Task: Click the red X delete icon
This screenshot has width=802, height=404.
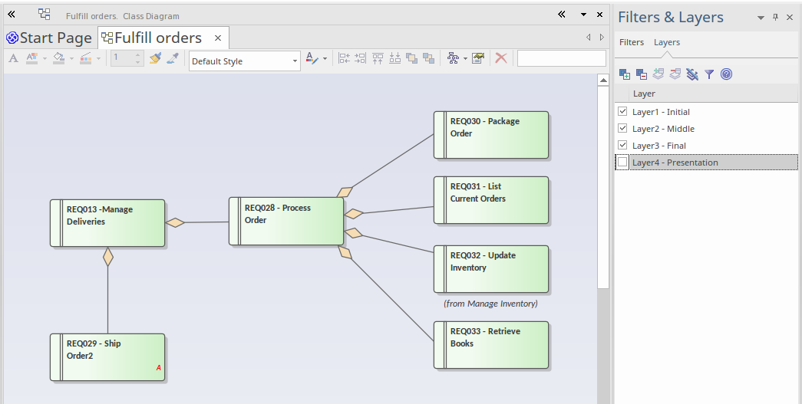Action: (x=501, y=58)
